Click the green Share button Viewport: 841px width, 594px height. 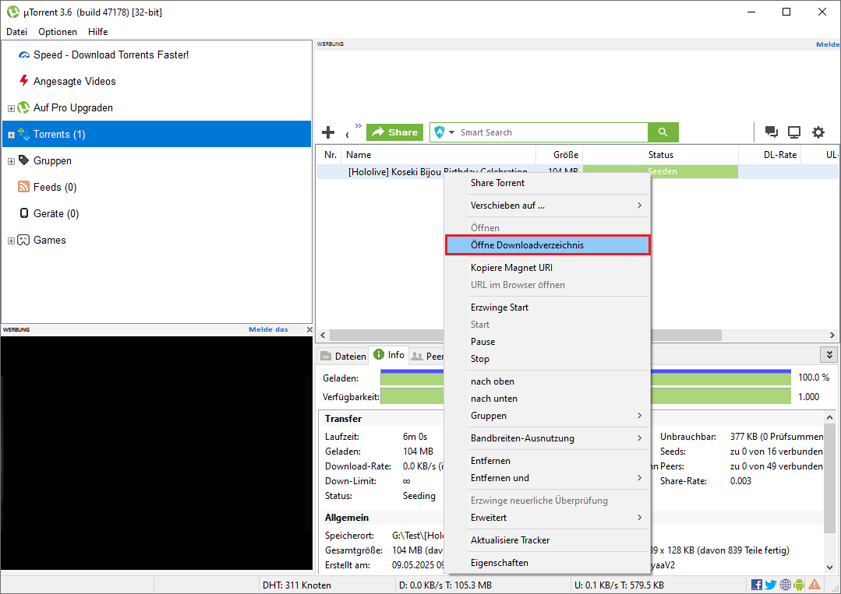point(394,132)
